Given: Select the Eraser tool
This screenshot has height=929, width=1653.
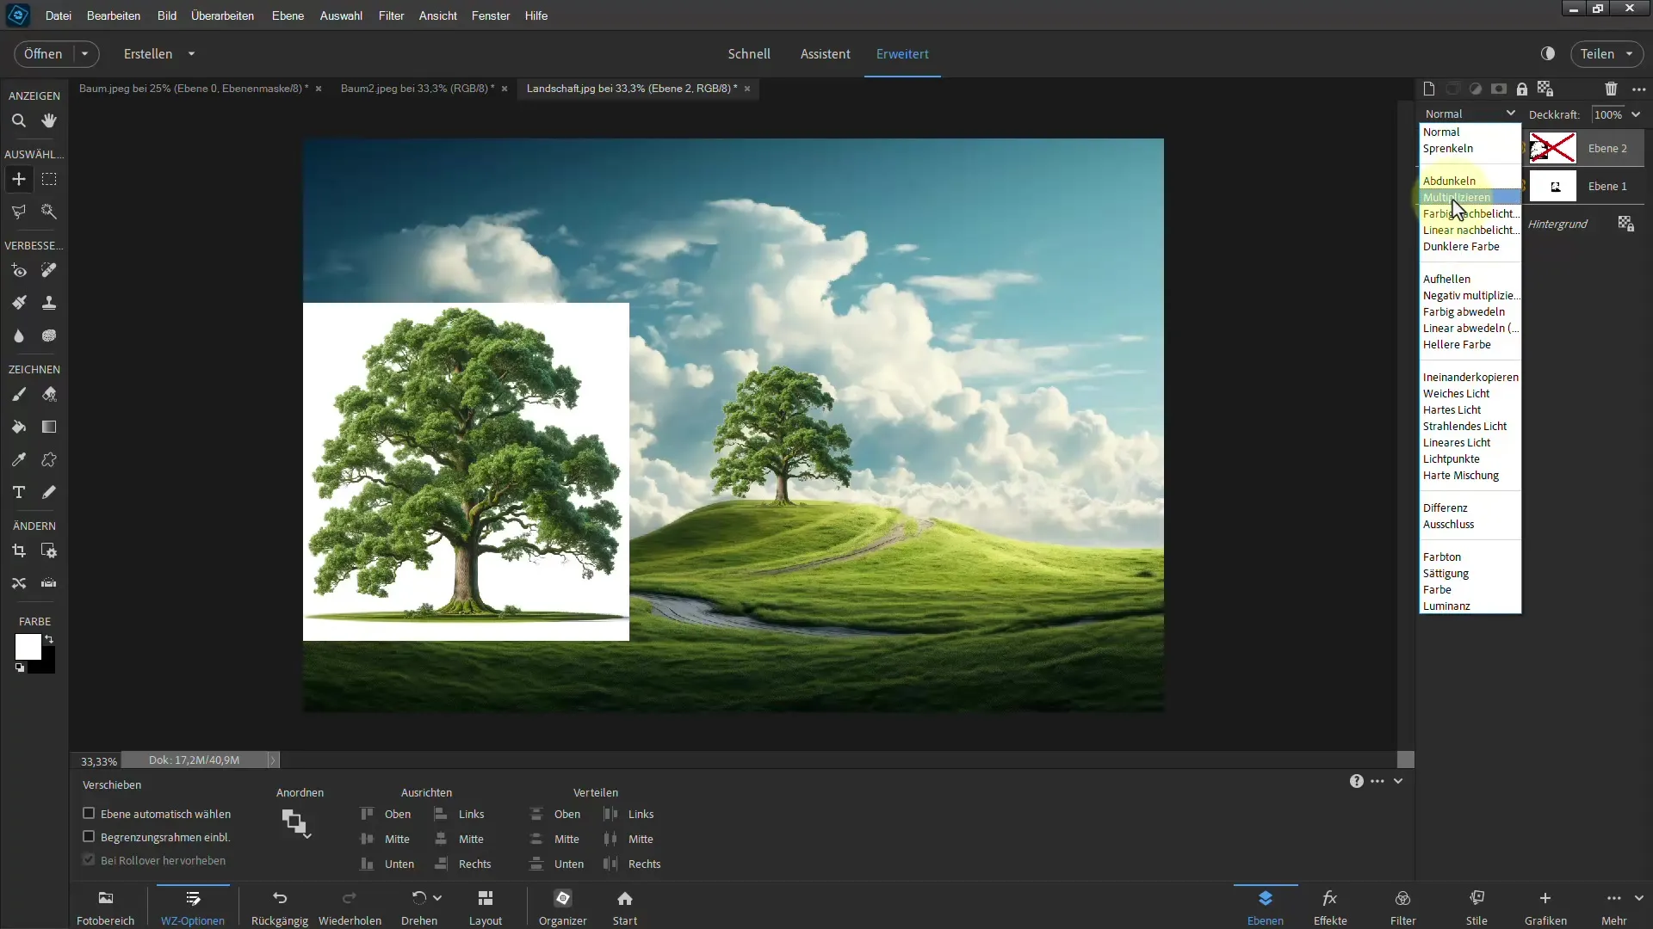Looking at the screenshot, I should click(x=49, y=394).
